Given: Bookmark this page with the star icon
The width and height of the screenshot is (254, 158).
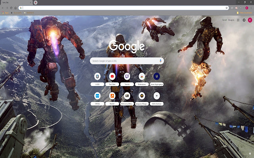Looking at the screenshot, I should coord(227,8).
